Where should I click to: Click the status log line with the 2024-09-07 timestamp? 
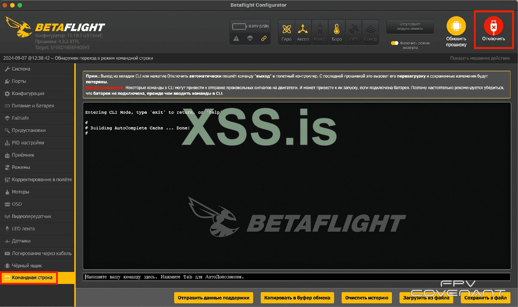coord(78,58)
